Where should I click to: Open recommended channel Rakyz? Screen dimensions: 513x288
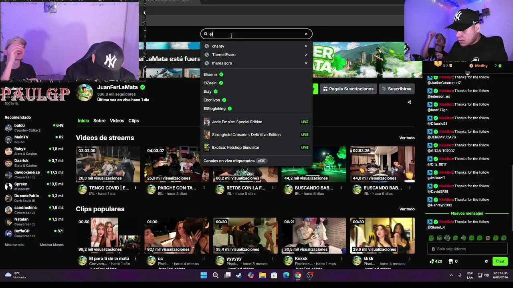click(x=34, y=151)
